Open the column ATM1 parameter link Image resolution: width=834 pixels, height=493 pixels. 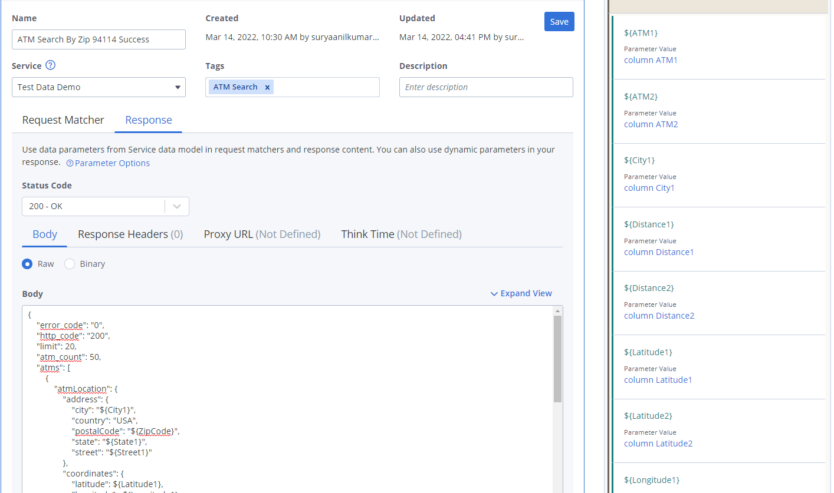pyautogui.click(x=651, y=60)
